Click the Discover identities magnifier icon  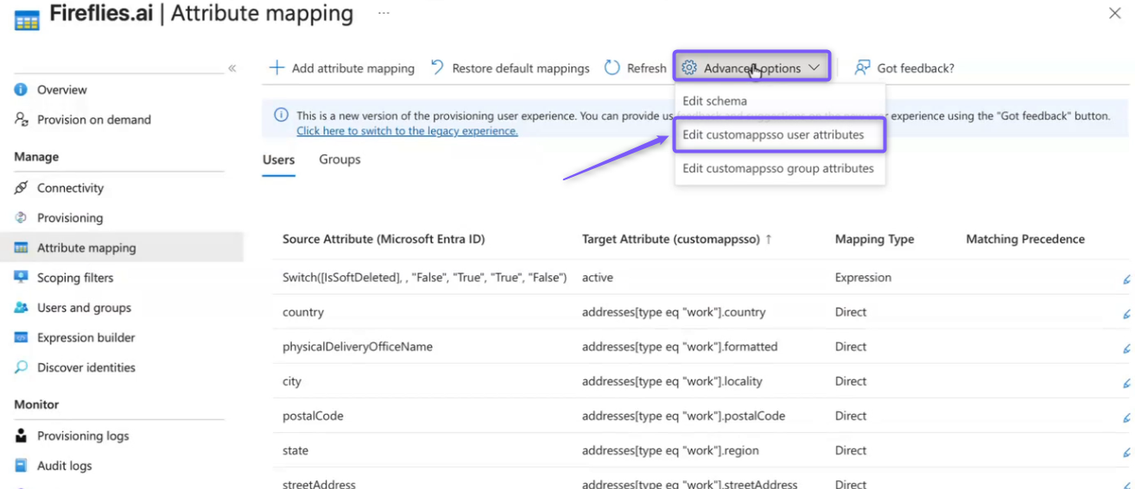click(21, 367)
